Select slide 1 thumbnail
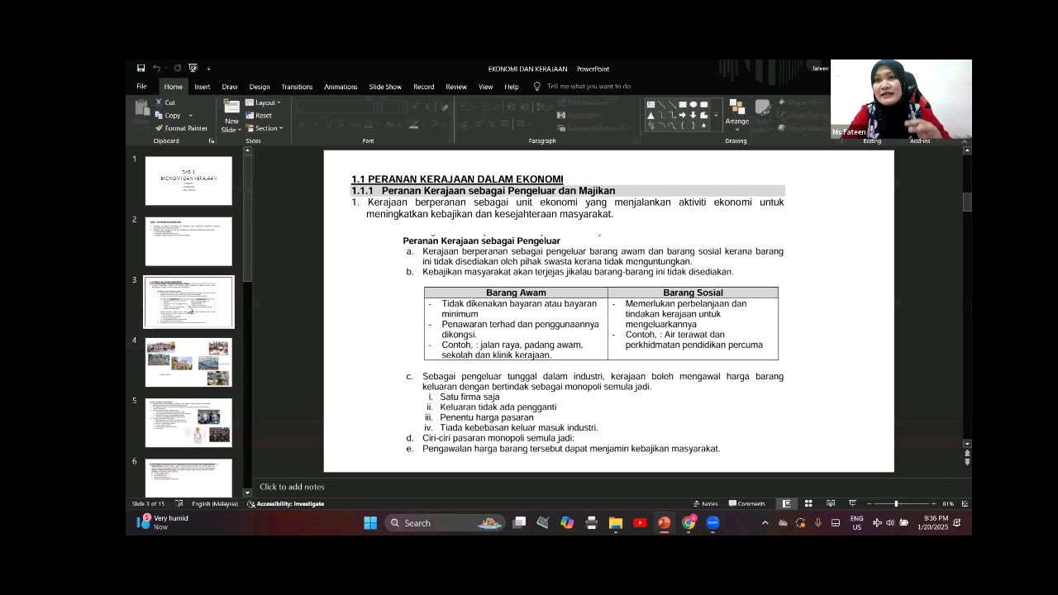 tap(188, 181)
